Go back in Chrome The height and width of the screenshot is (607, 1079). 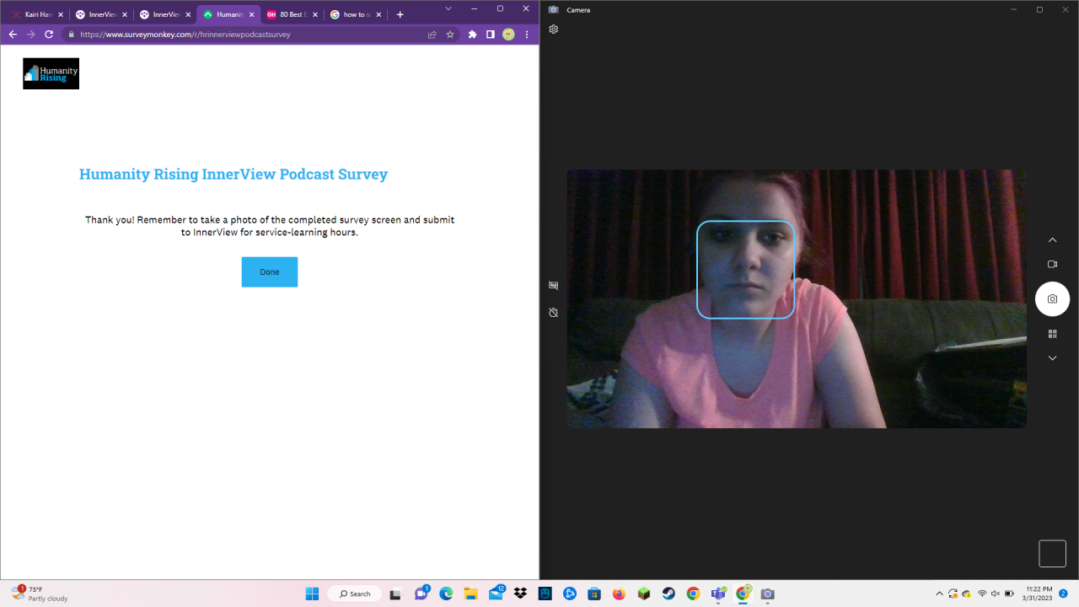13,35
